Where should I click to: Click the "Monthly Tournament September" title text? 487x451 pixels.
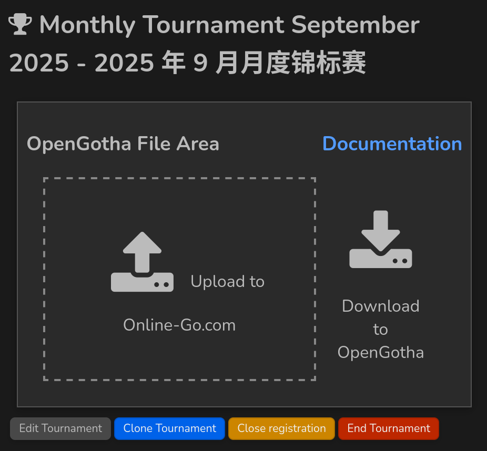(x=229, y=25)
